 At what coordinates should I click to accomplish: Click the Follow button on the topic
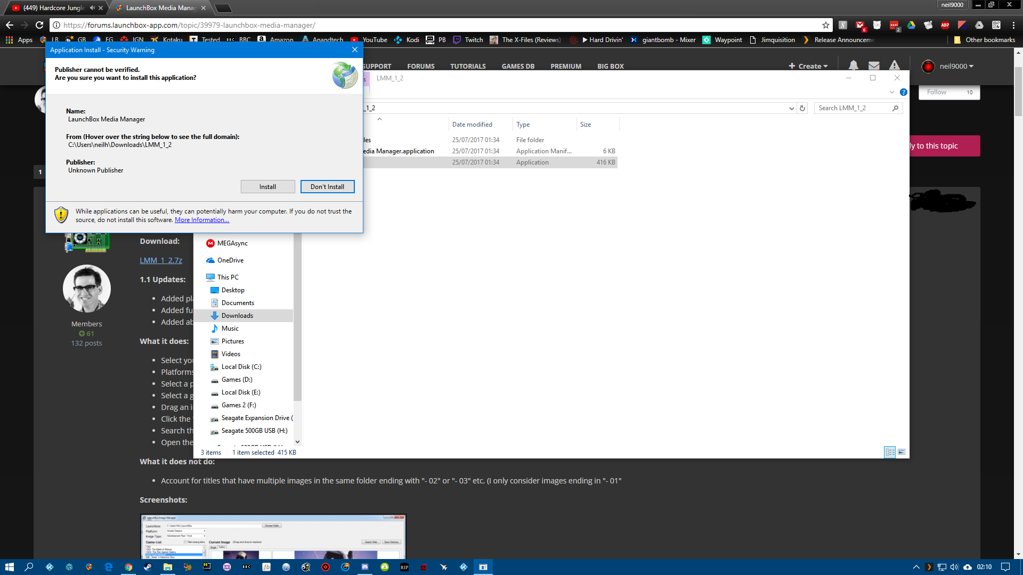click(x=949, y=92)
